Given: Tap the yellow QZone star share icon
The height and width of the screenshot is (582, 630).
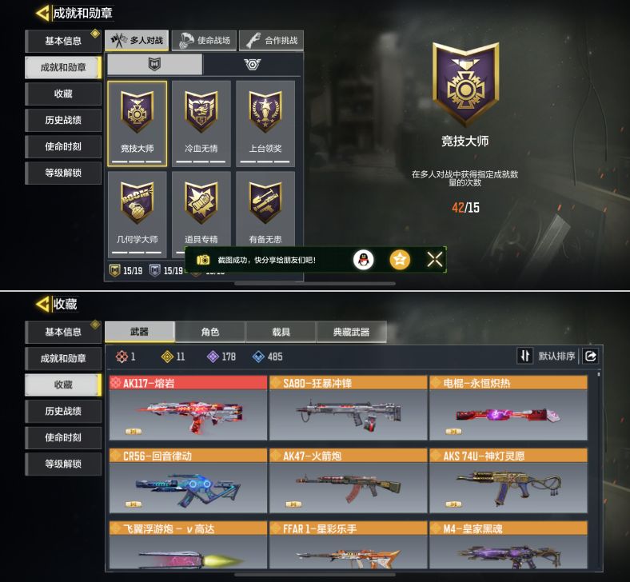Looking at the screenshot, I should click(400, 260).
